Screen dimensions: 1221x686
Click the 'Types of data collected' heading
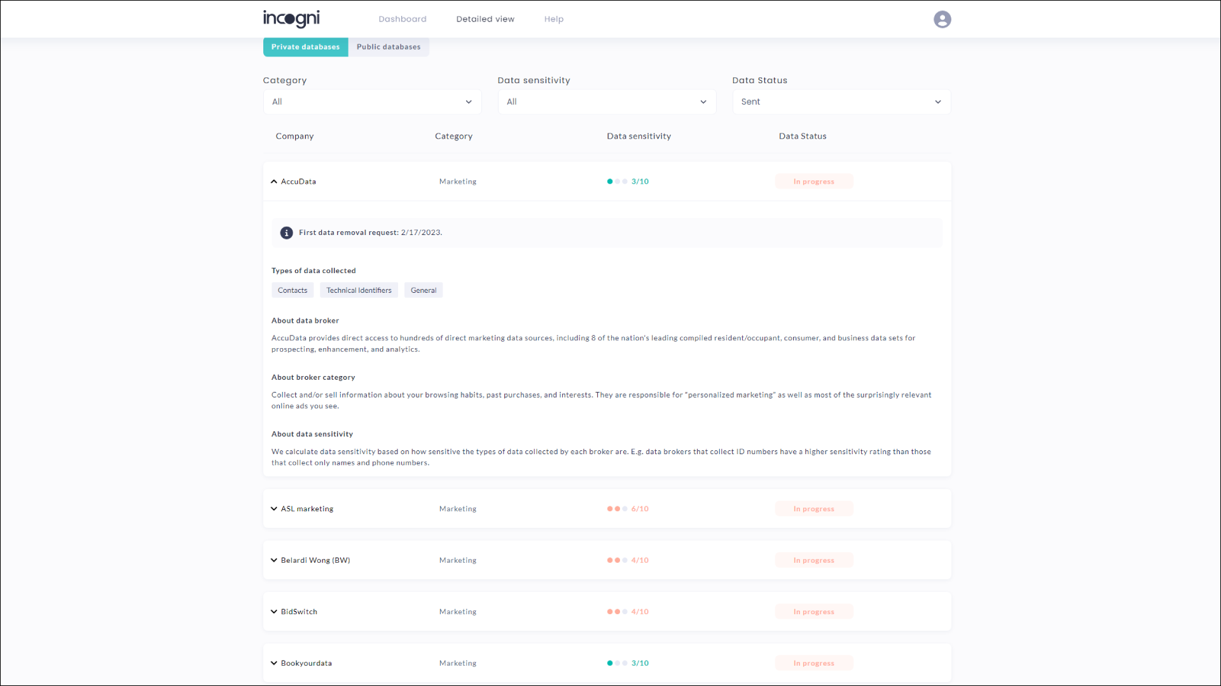coord(314,271)
